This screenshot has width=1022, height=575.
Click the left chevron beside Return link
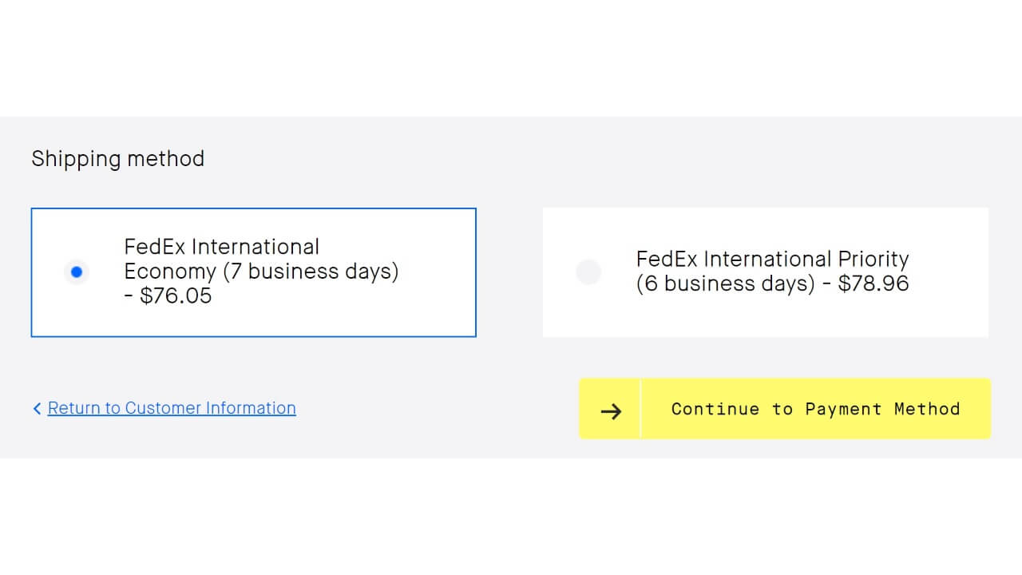click(37, 409)
